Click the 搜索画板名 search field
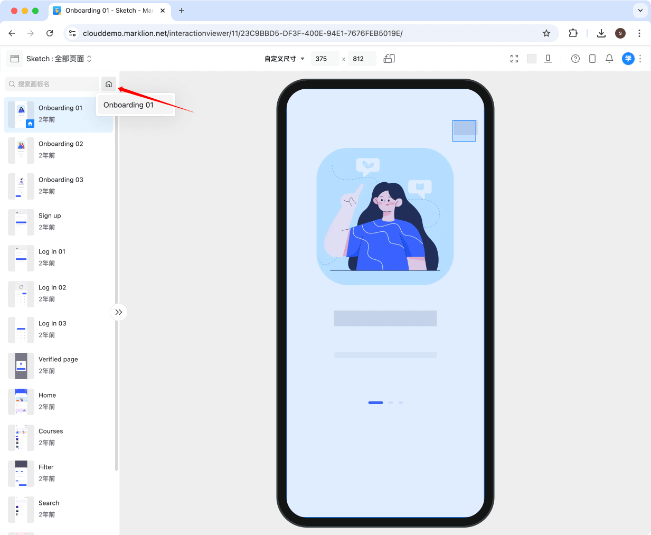This screenshot has width=651, height=535. coord(53,83)
